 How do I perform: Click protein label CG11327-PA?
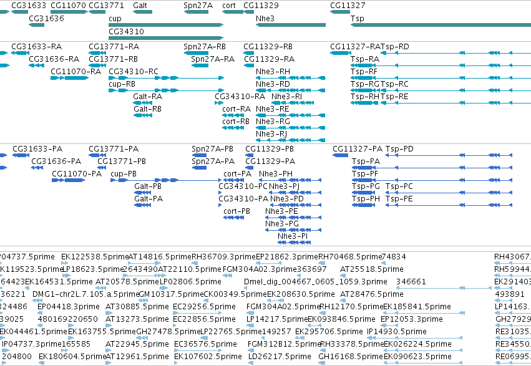[x=358, y=149]
